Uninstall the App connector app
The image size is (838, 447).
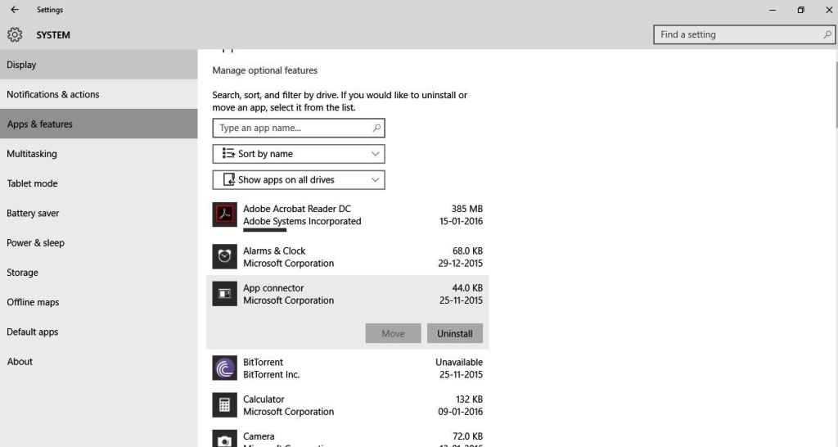455,333
